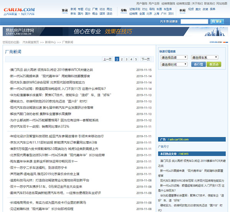Open the 新闻中心 breadcrumb link
Screen dimensions: 230x212
[x=50, y=42]
